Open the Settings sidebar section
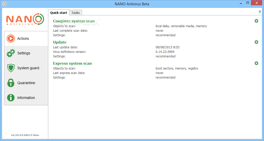 click(26, 53)
